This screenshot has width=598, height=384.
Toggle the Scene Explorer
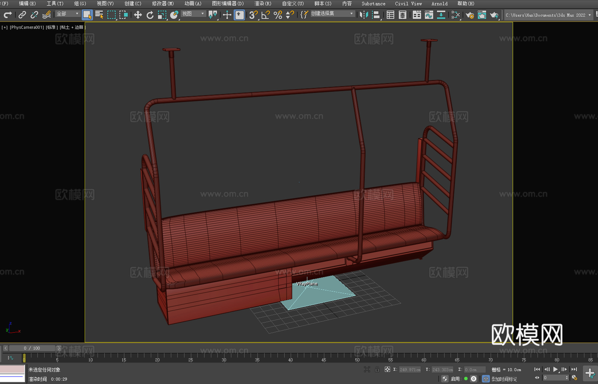coord(390,15)
